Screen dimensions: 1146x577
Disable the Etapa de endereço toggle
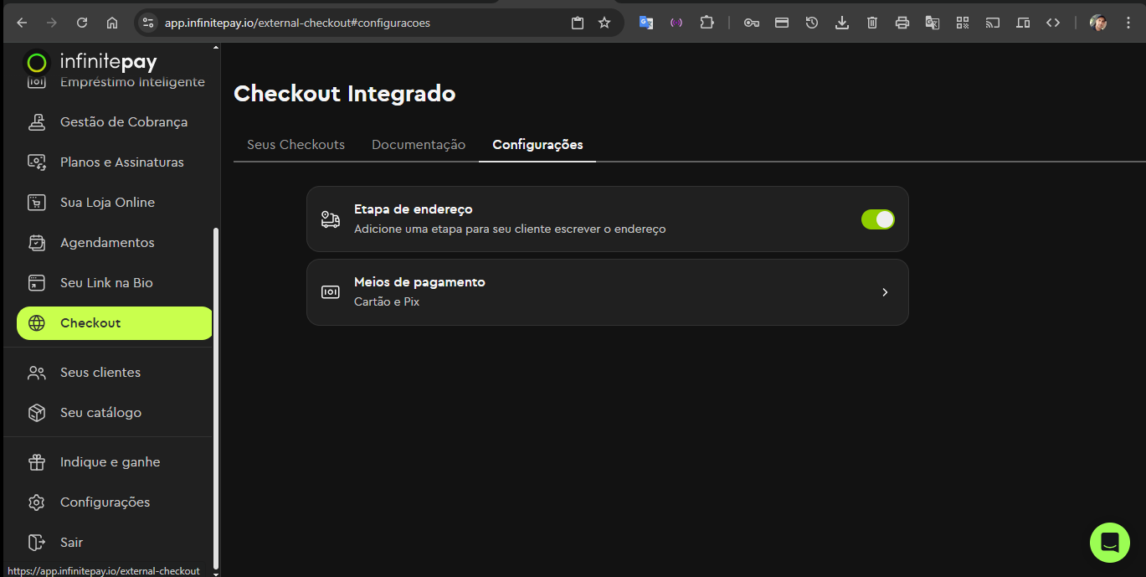877,219
